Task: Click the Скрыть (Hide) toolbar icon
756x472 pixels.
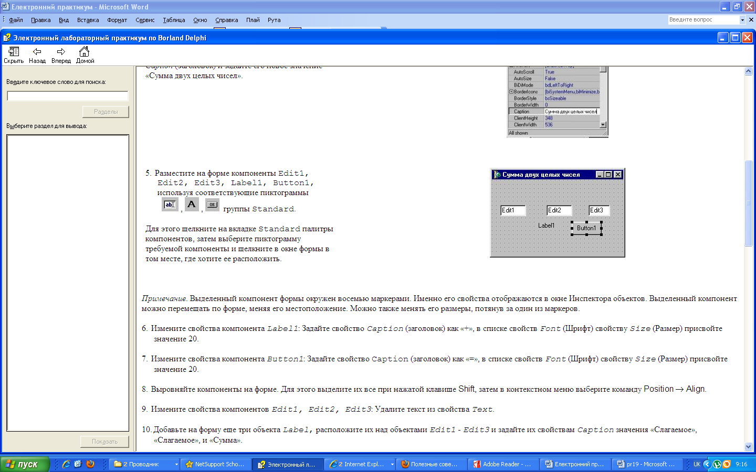Action: pos(14,55)
